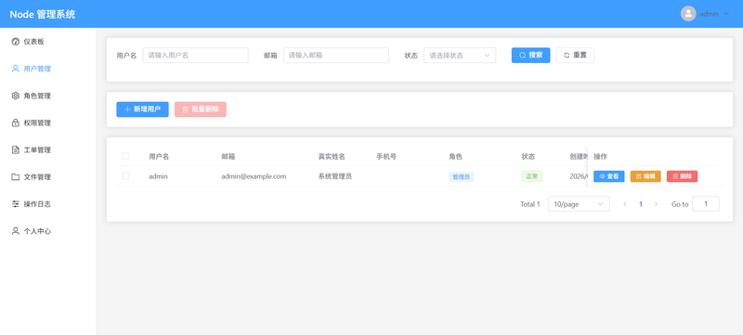This screenshot has height=335, width=743.
Task: Click the 重置 button
Action: [575, 56]
